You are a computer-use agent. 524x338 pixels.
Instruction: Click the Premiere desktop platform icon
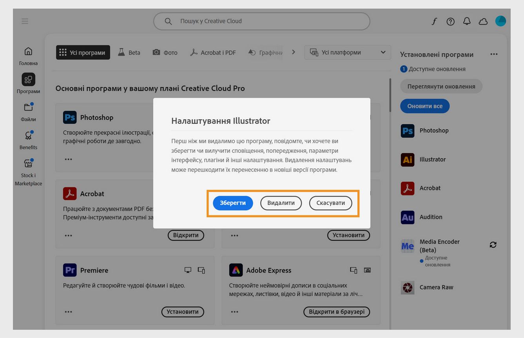188,270
